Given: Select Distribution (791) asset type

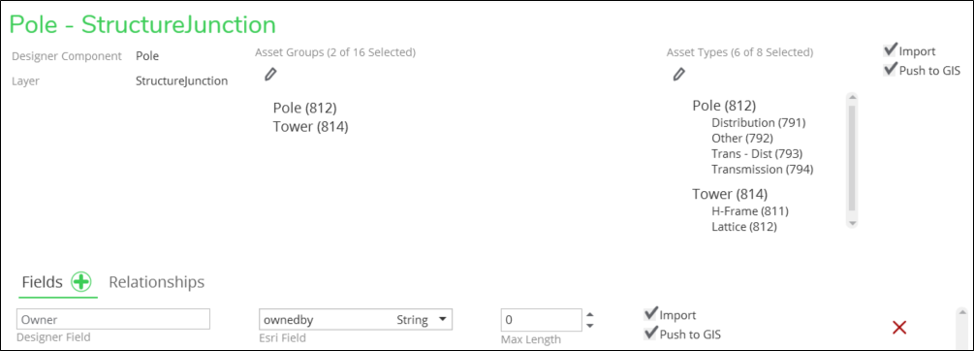Looking at the screenshot, I should tap(759, 122).
